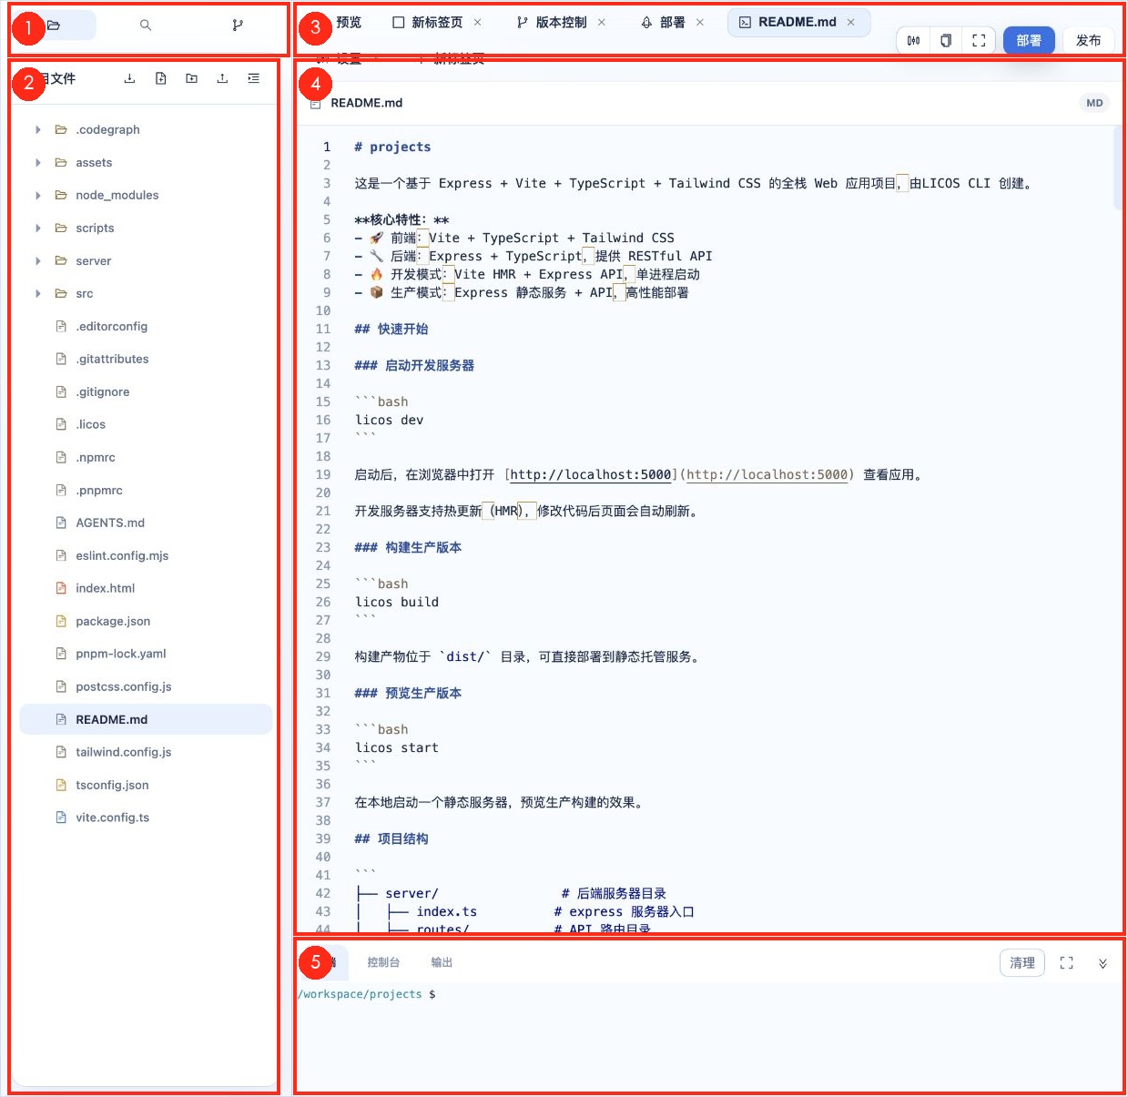
Task: Close the 版本控制 tab
Action: click(602, 23)
